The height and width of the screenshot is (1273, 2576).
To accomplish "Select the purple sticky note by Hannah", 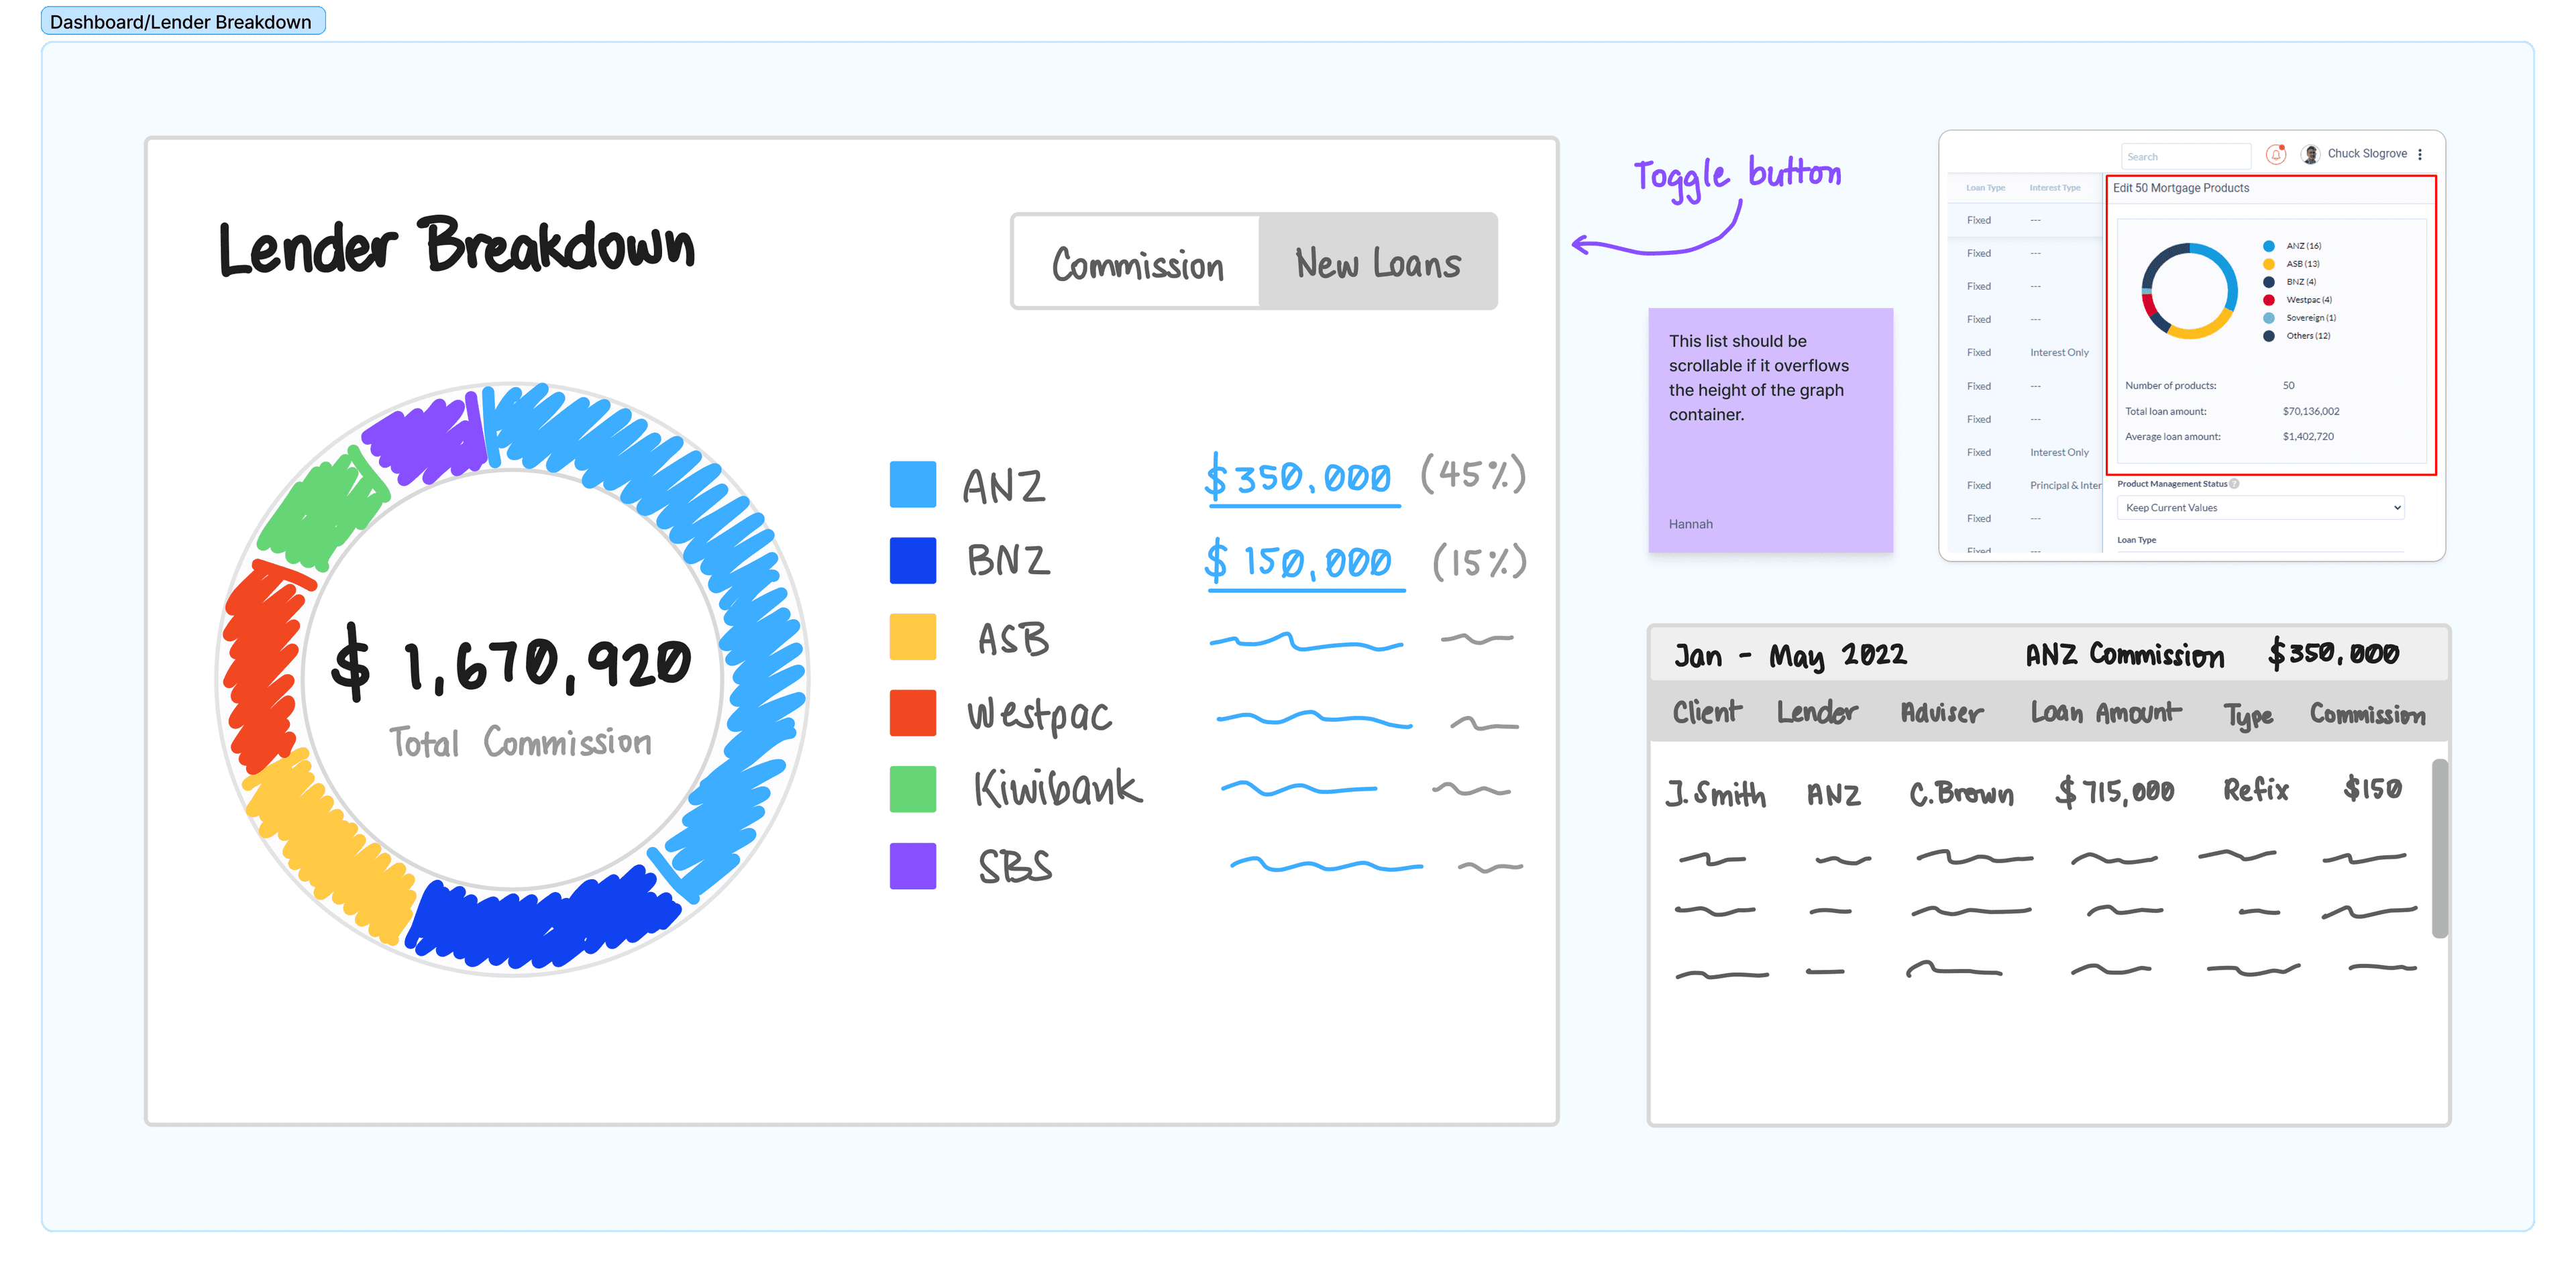I will 1770,430.
